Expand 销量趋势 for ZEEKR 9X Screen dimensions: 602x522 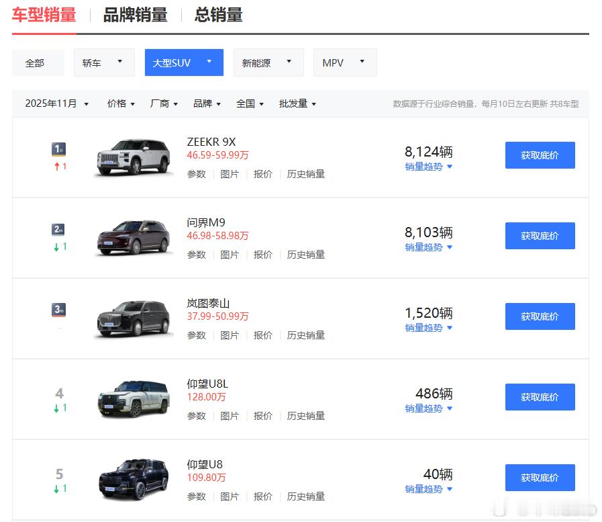pos(428,167)
